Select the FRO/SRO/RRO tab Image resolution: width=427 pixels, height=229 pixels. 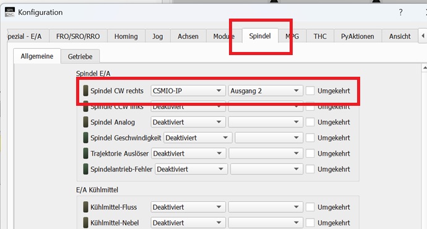tap(78, 37)
